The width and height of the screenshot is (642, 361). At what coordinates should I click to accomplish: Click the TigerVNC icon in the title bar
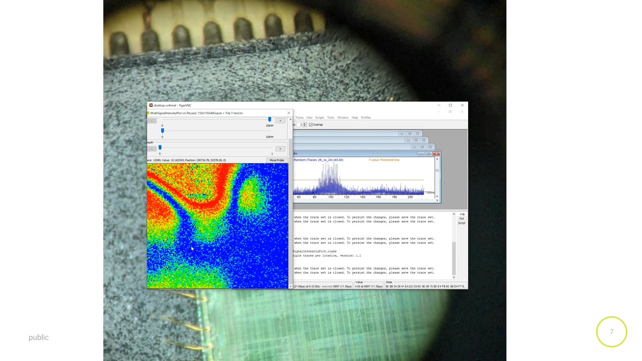pyautogui.click(x=151, y=105)
